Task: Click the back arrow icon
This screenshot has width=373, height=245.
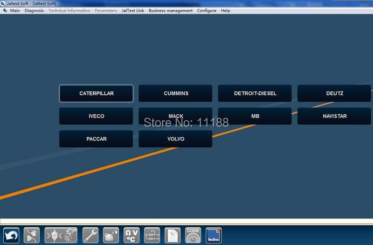Action: coord(11,236)
